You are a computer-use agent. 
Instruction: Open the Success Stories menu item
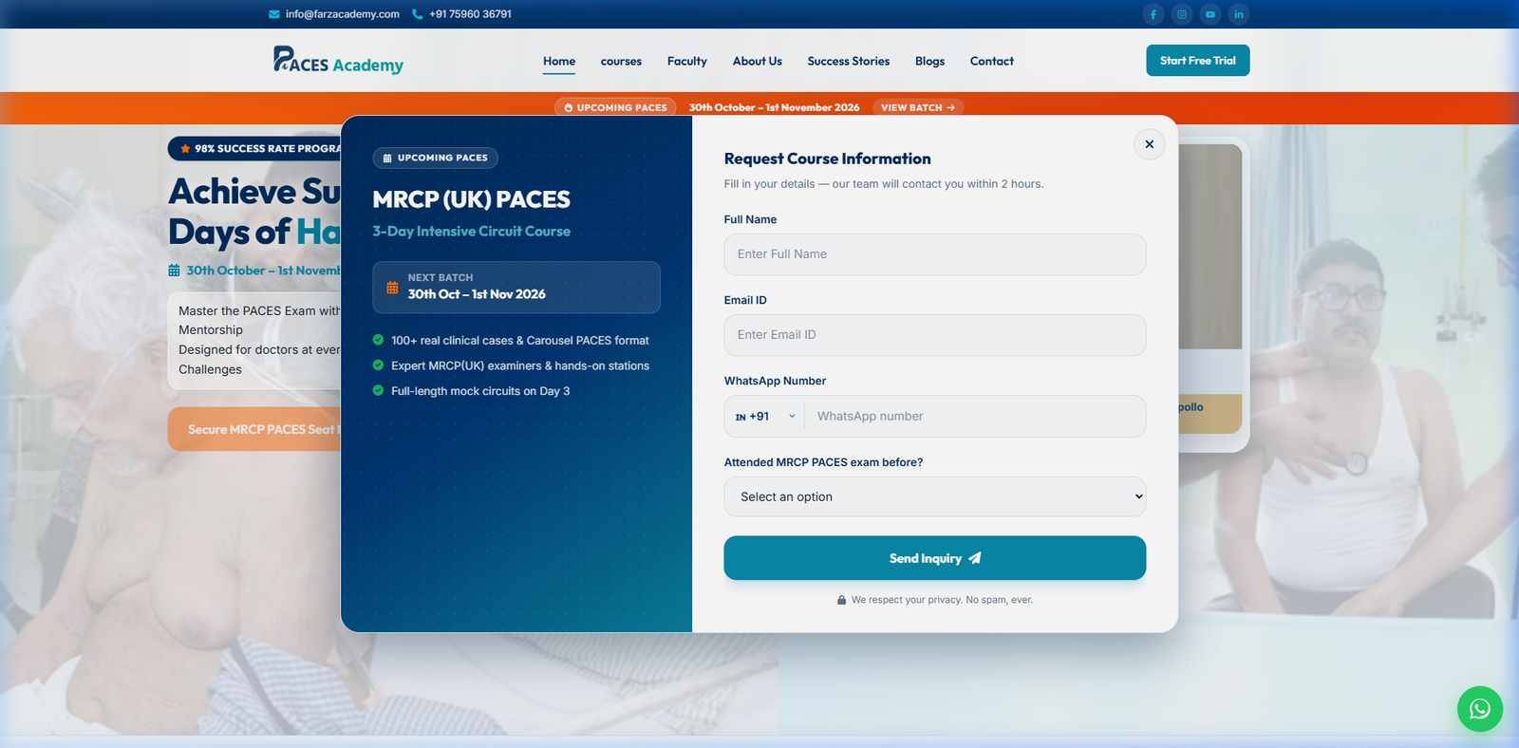click(x=849, y=62)
